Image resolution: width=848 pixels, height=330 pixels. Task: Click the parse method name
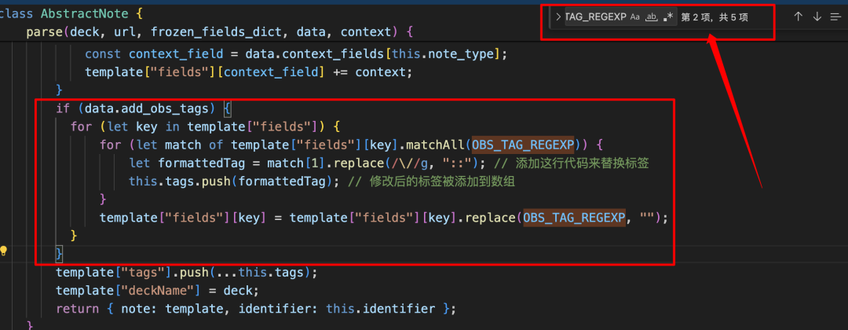point(44,31)
